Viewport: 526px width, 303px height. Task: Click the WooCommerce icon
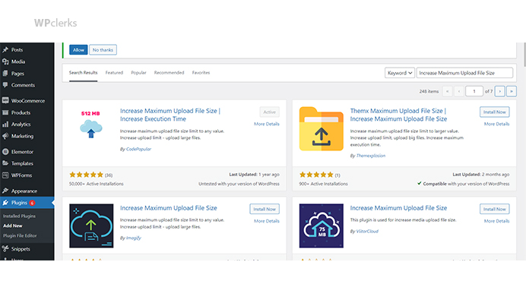[5, 100]
